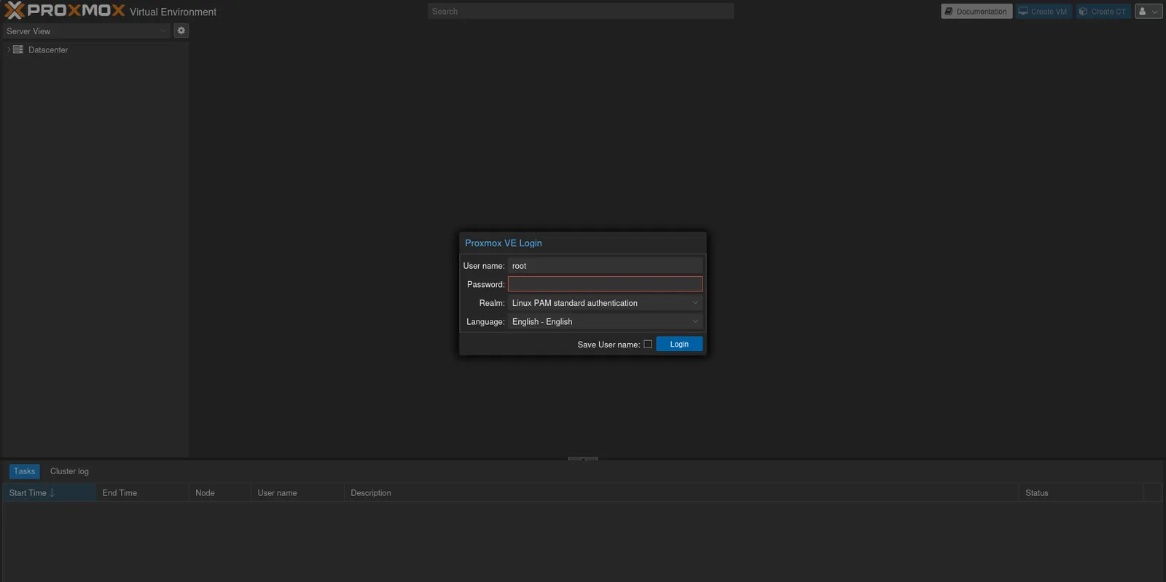Click the Proxmox logo in header

click(x=64, y=11)
